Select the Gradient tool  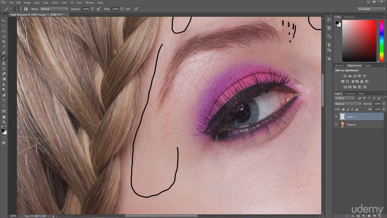tap(4, 79)
